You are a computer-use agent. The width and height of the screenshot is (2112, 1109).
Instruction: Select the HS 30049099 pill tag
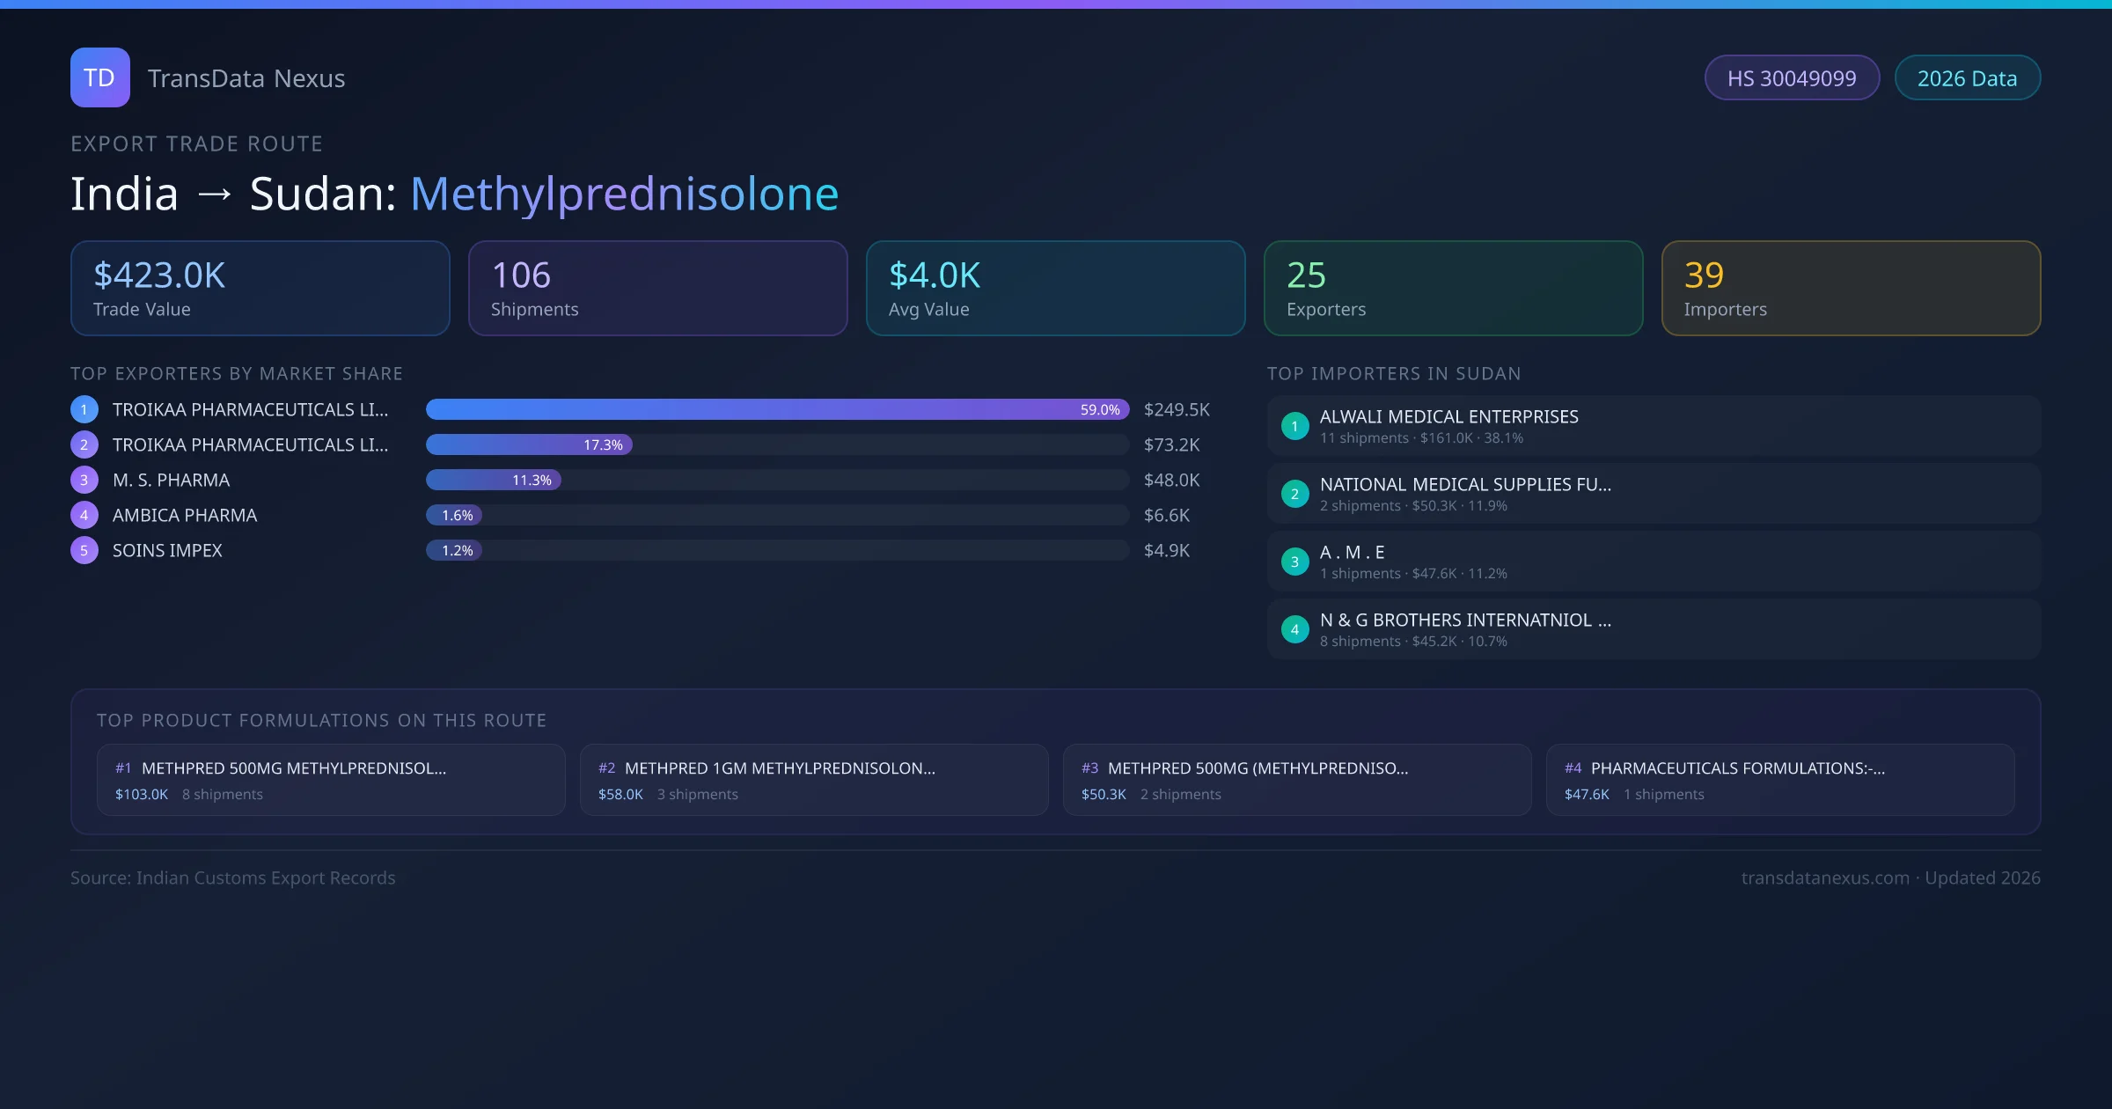1792,78
